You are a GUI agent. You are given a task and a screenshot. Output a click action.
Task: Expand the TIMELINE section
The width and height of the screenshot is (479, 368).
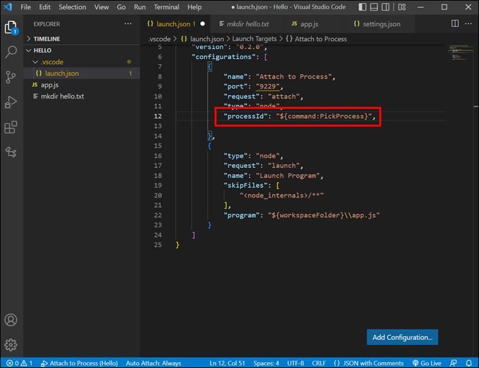[x=47, y=39]
